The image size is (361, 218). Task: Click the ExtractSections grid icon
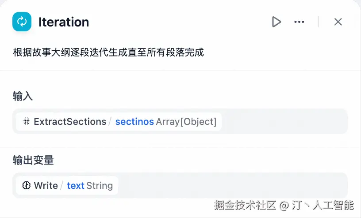(x=26, y=121)
